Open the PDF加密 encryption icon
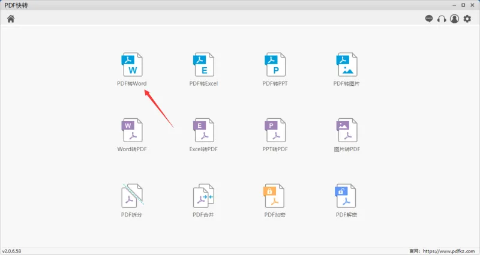The image size is (480, 255). [x=274, y=196]
